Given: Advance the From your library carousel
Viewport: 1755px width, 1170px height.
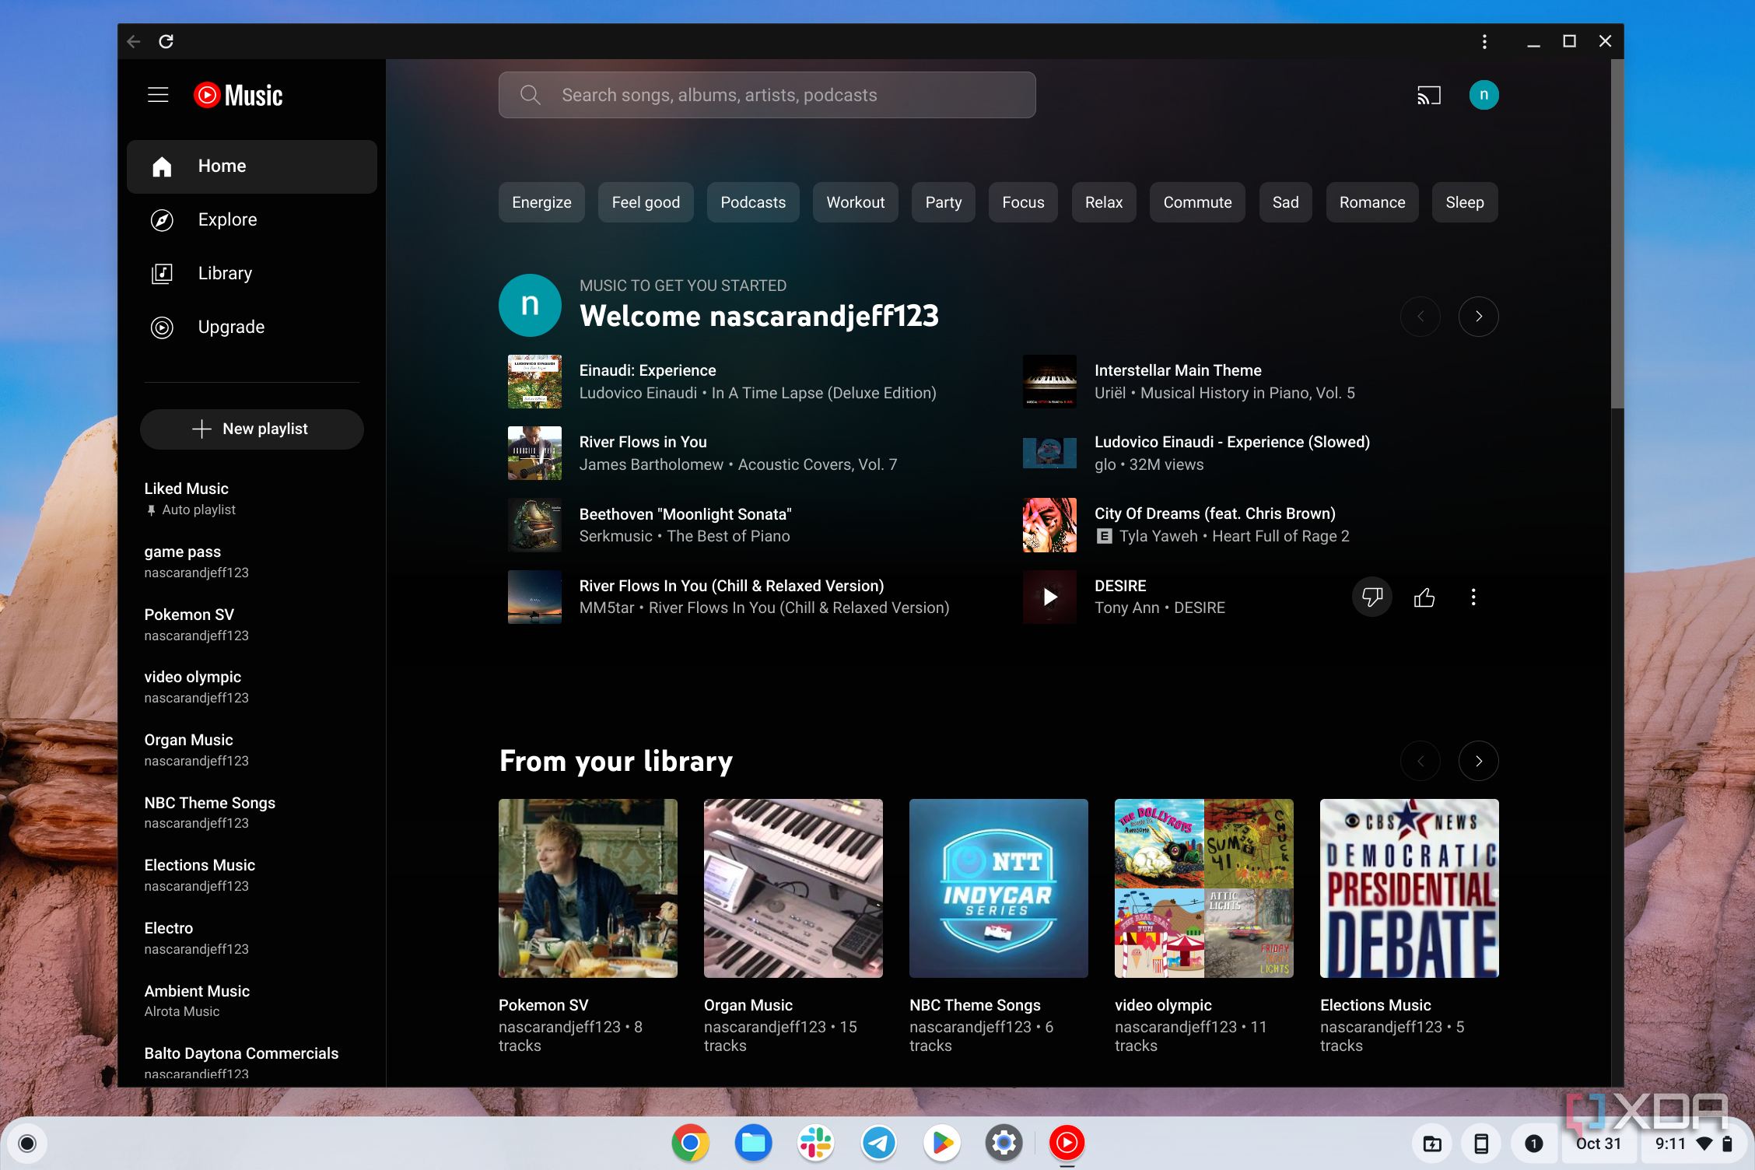Looking at the screenshot, I should pyautogui.click(x=1478, y=761).
